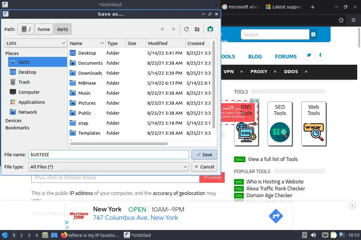The width and height of the screenshot is (361, 240).
Task: Open Alexa Traffic Rank Checker link
Action: tap(275, 188)
